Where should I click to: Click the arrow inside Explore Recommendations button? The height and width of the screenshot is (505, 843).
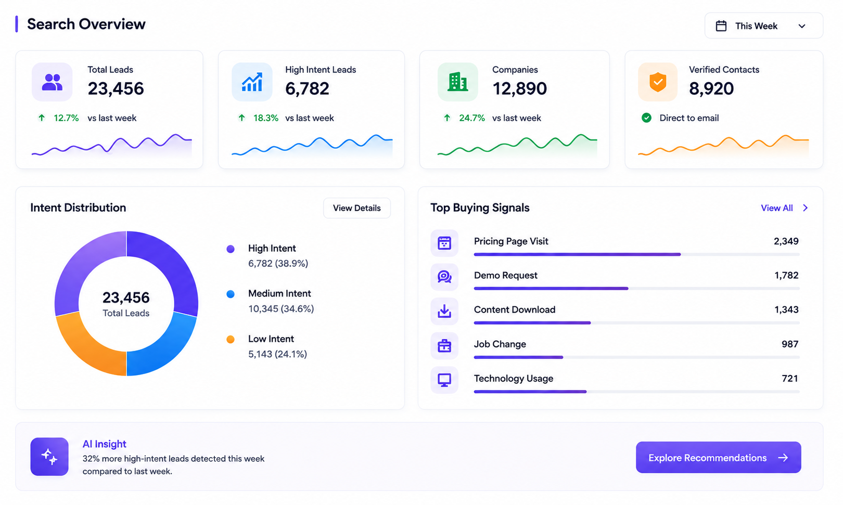(783, 458)
